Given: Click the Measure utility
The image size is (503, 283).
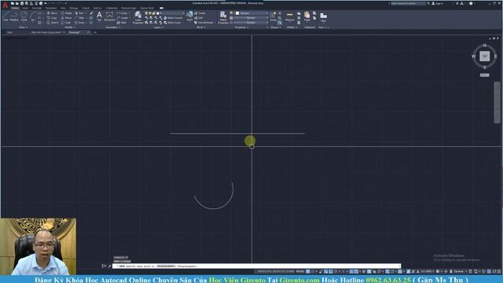Looking at the screenshot, I should coord(290,17).
